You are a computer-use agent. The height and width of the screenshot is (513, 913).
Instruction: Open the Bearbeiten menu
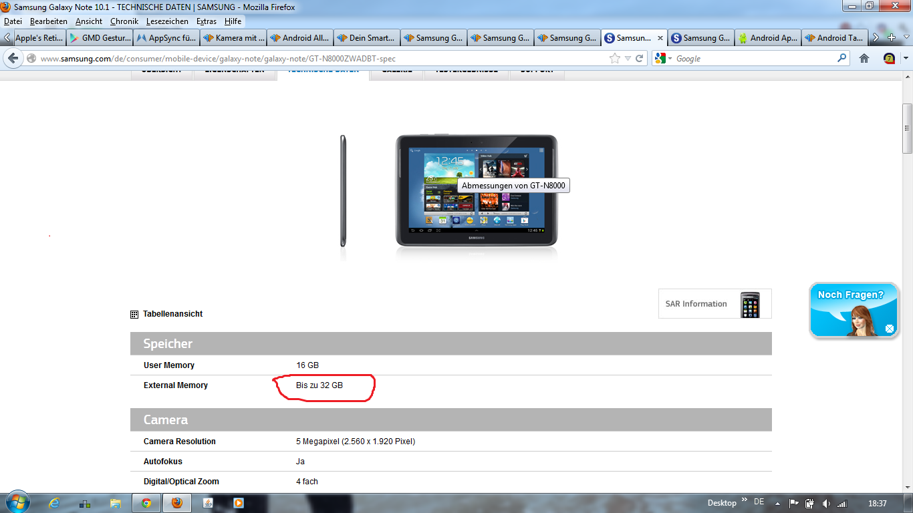pyautogui.click(x=49, y=21)
